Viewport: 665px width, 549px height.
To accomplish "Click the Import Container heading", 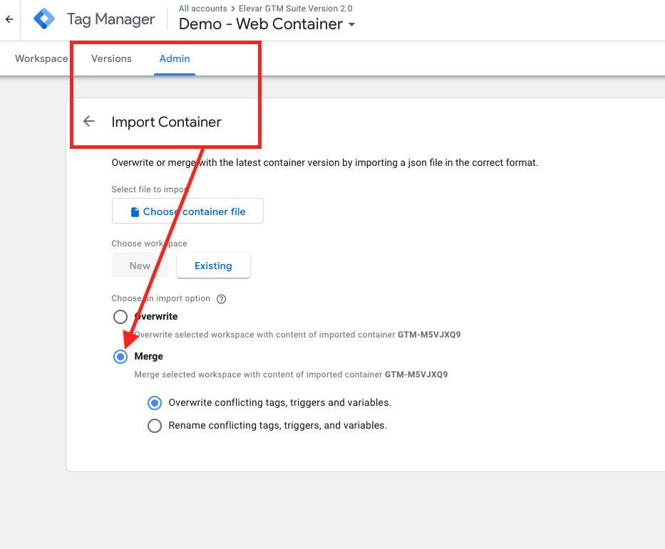I will click(x=166, y=122).
